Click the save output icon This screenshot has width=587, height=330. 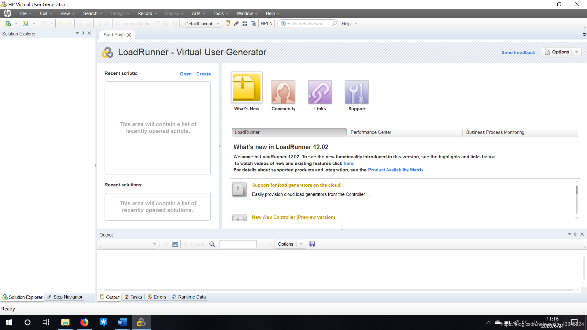coord(312,244)
